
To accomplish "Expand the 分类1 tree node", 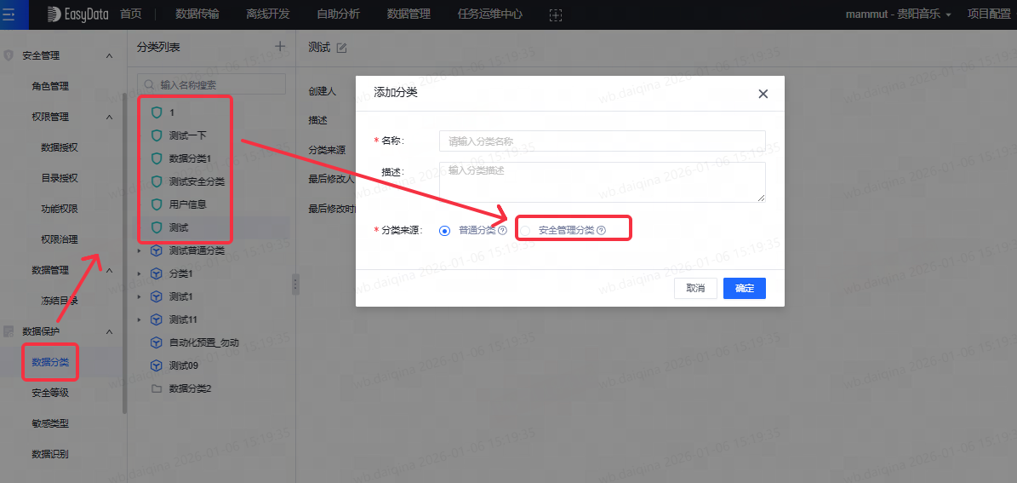I will (139, 273).
